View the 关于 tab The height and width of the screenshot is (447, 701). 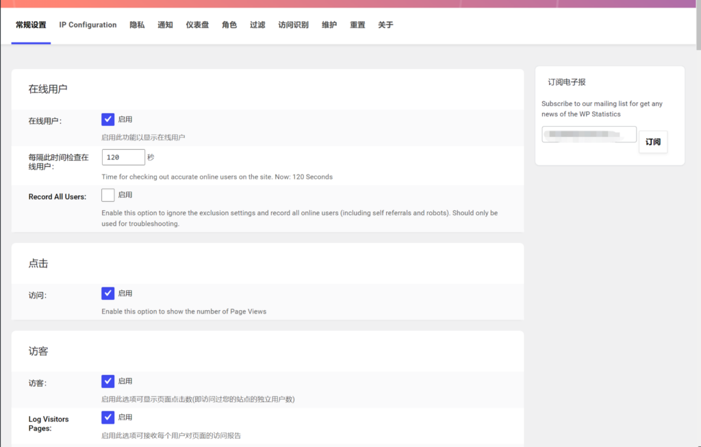pyautogui.click(x=385, y=25)
